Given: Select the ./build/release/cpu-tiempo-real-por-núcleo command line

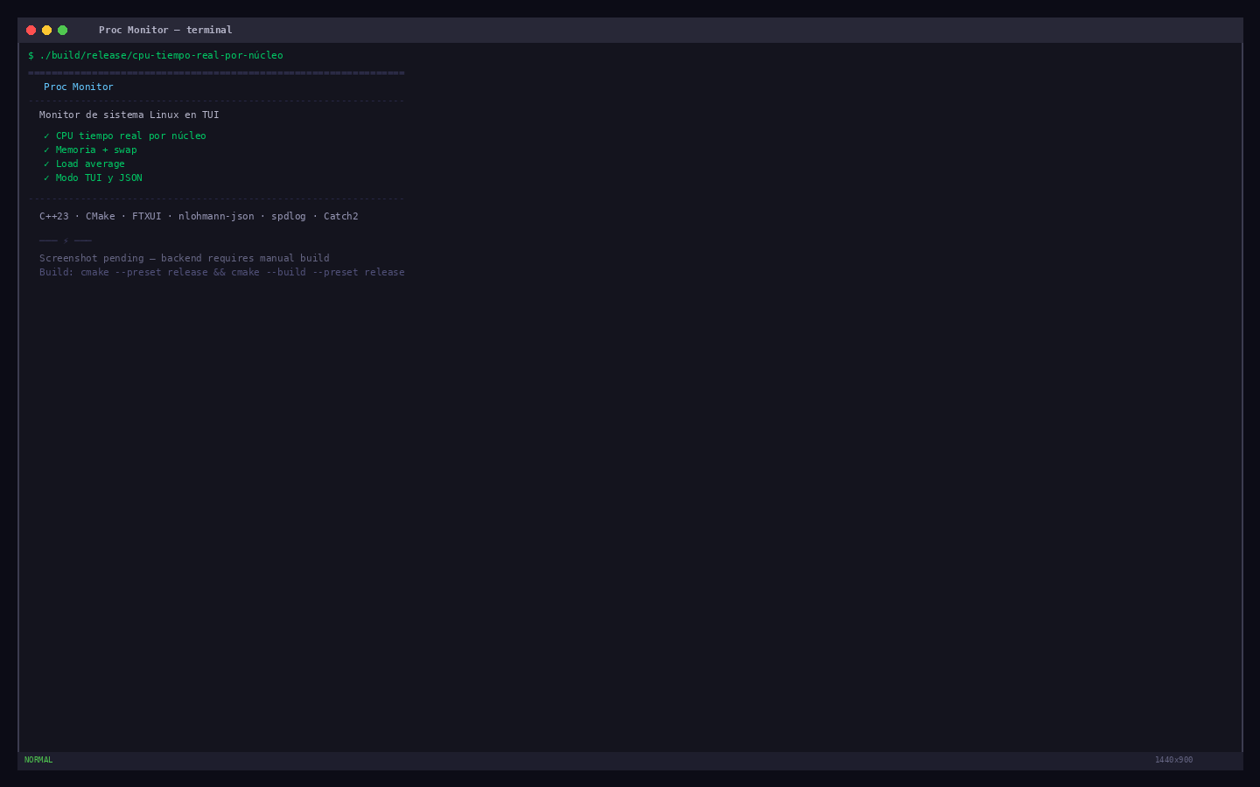Looking at the screenshot, I should 156,55.
